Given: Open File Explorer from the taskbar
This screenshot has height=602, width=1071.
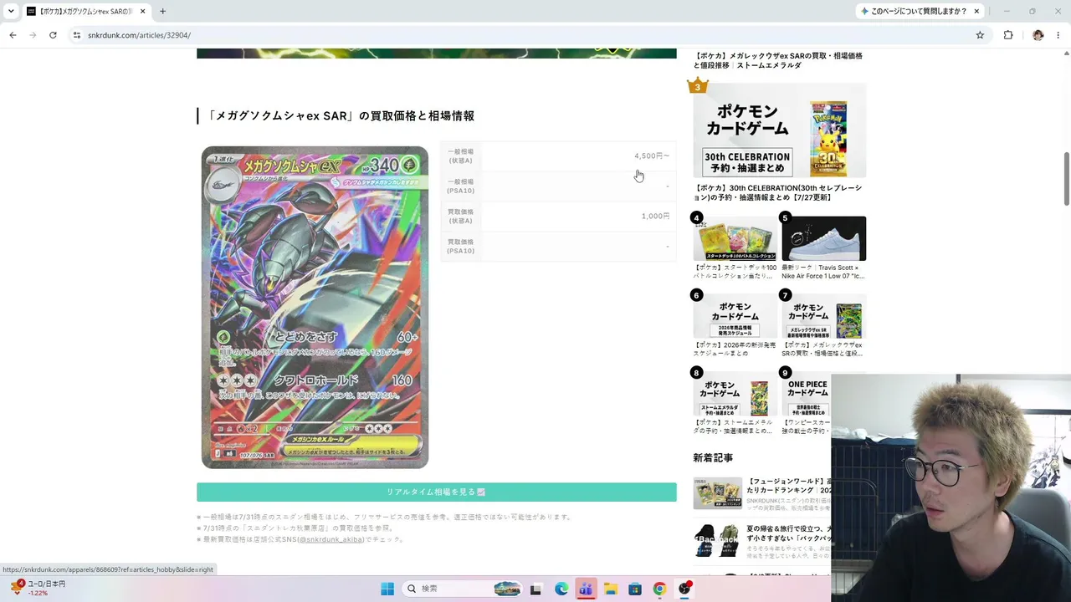Looking at the screenshot, I should pyautogui.click(x=611, y=589).
